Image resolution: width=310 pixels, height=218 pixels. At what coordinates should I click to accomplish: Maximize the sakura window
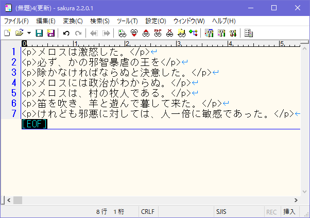274,8
